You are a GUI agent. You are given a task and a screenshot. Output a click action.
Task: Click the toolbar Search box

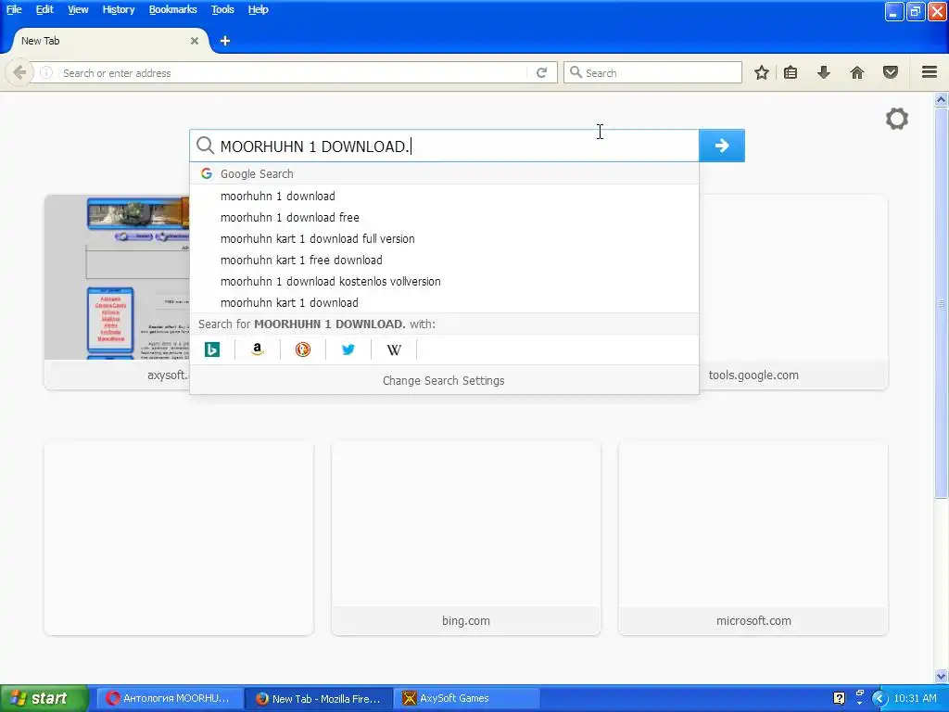pos(652,72)
